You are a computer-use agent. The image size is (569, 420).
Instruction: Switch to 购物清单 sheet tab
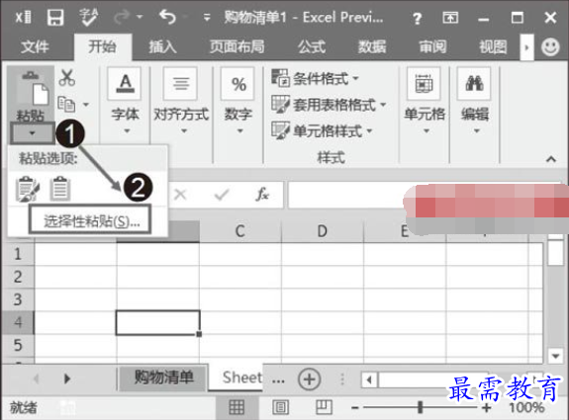pyautogui.click(x=163, y=378)
